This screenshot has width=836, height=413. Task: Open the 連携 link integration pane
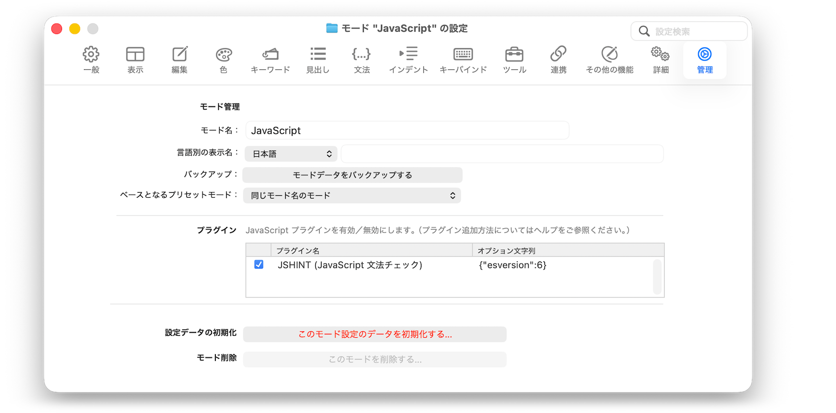click(558, 59)
